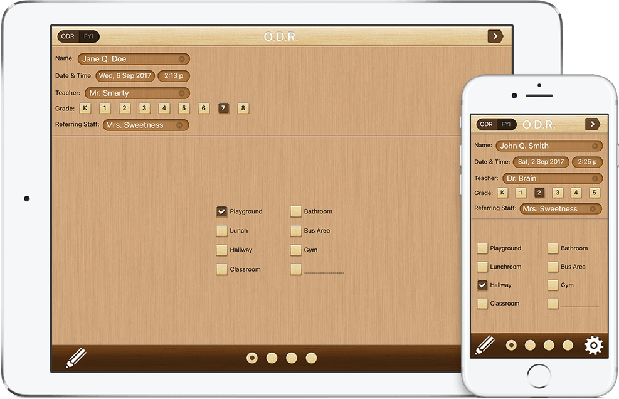Check Bus Area on the iPad

click(x=295, y=231)
